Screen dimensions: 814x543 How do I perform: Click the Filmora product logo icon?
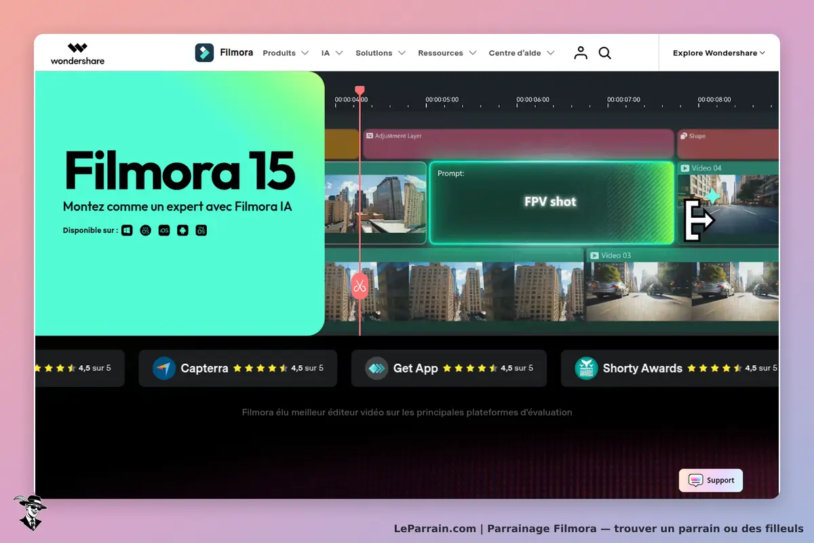click(x=204, y=53)
